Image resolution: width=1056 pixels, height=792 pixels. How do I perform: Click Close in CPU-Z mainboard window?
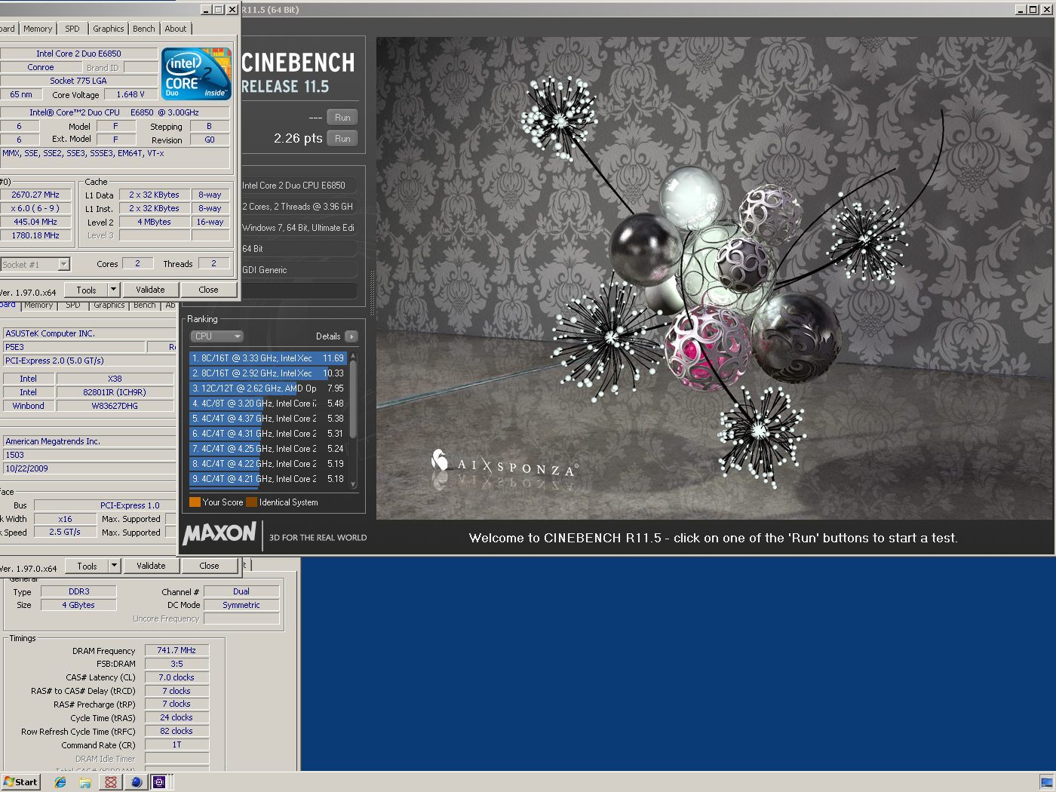(x=210, y=566)
